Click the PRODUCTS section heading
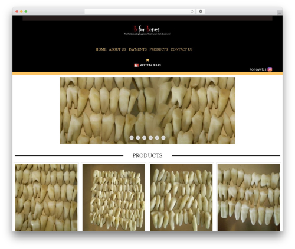This screenshot has height=249, width=295. click(147, 155)
